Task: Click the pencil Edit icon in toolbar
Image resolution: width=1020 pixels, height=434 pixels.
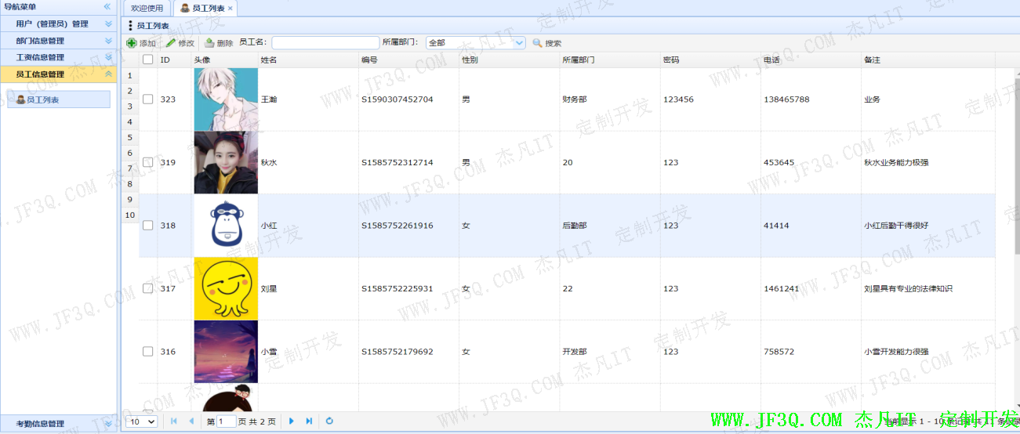Action: [171, 43]
